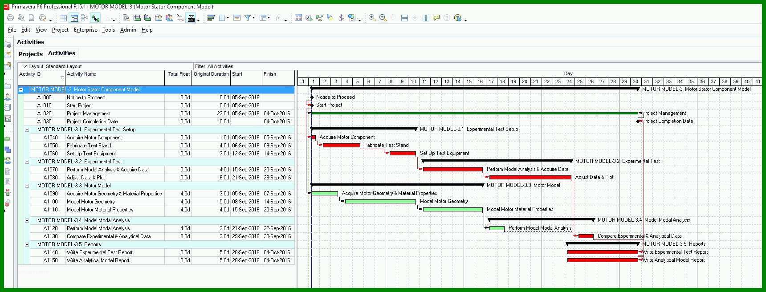Open the Enterprise menu
Viewport: 766px width, 292px height.
[x=86, y=30]
